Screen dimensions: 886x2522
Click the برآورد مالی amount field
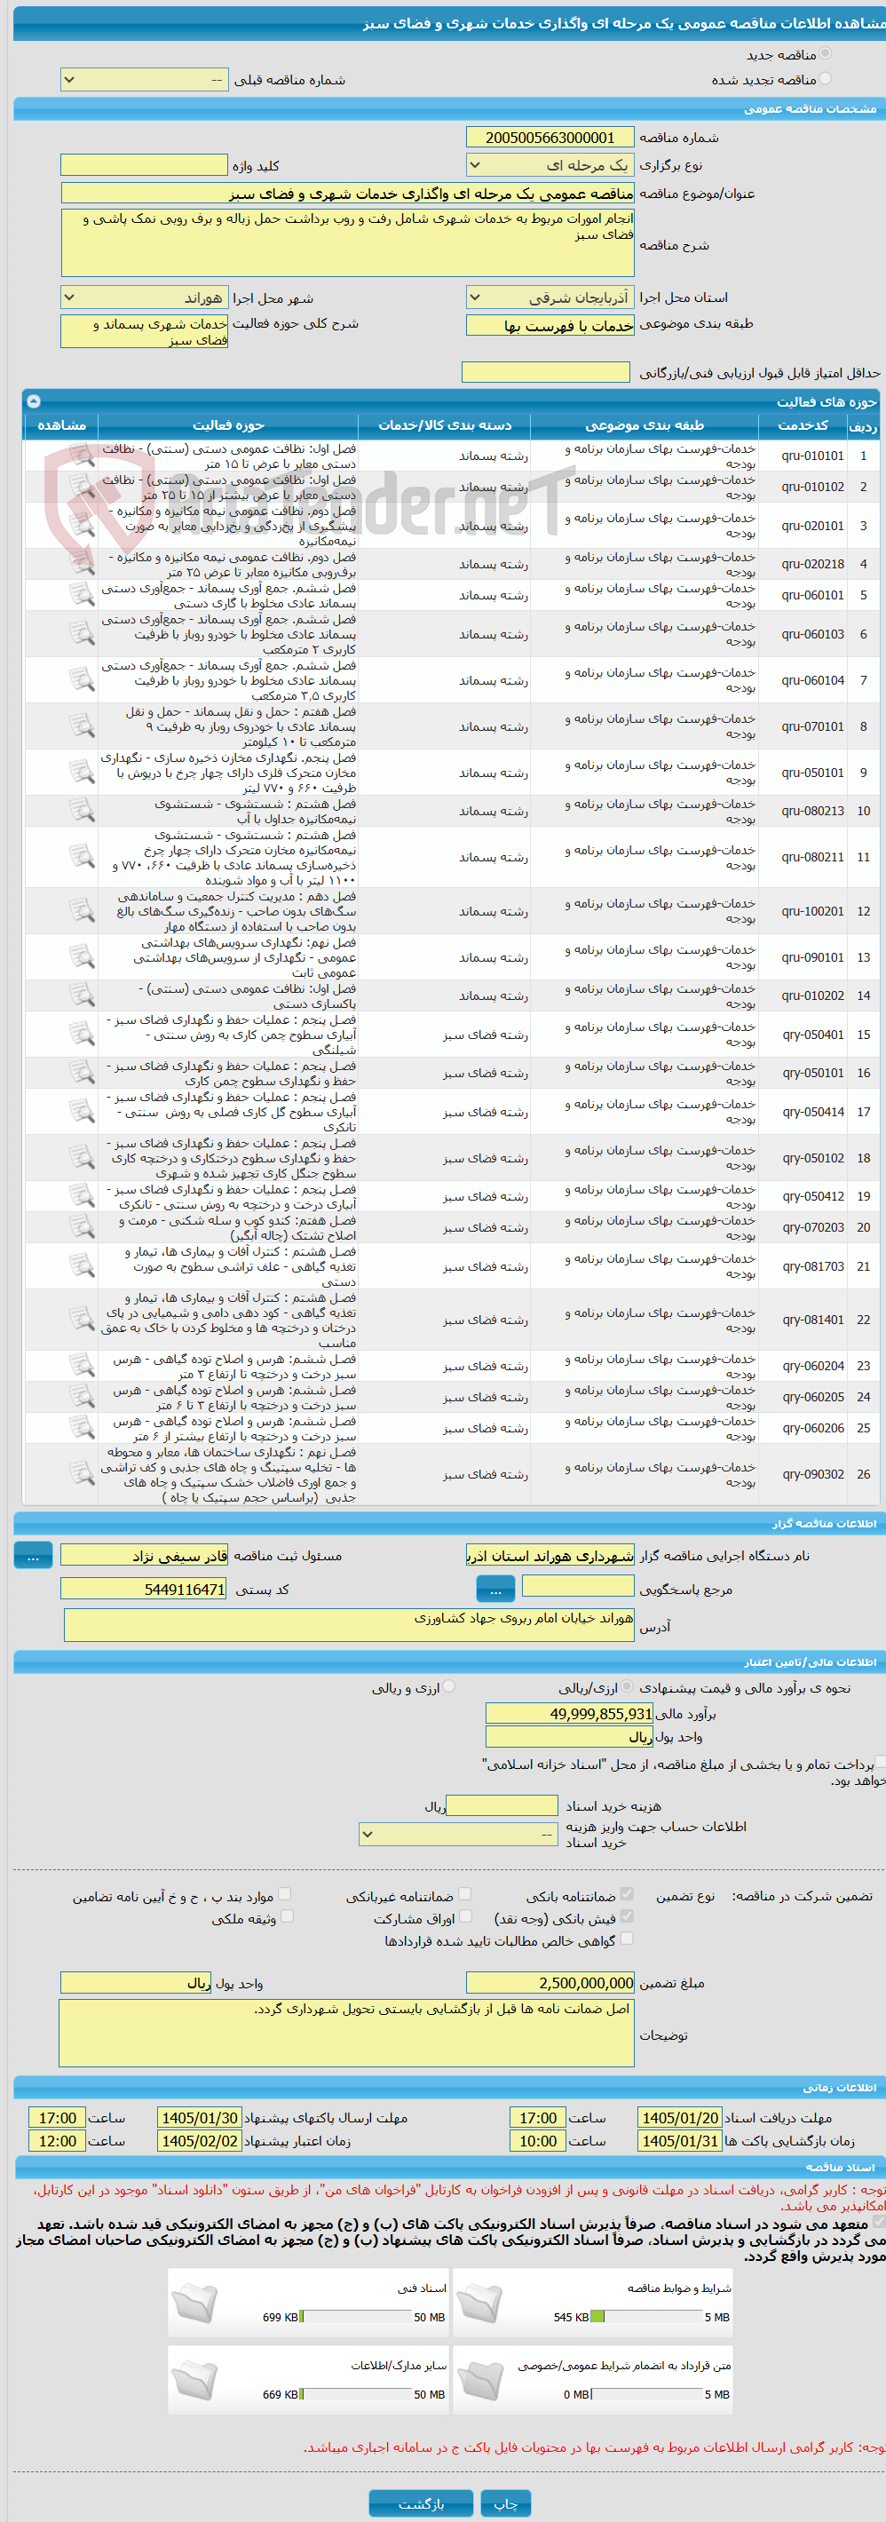point(569,1713)
